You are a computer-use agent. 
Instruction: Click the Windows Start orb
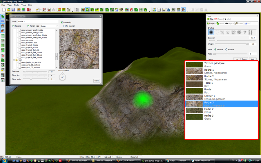tap(4, 161)
